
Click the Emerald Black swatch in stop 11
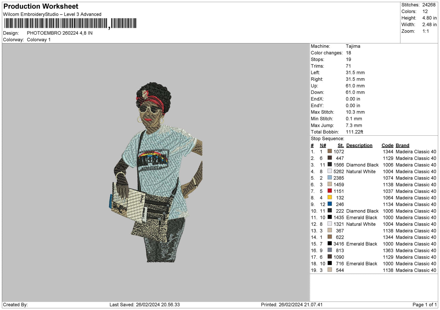[329, 217]
